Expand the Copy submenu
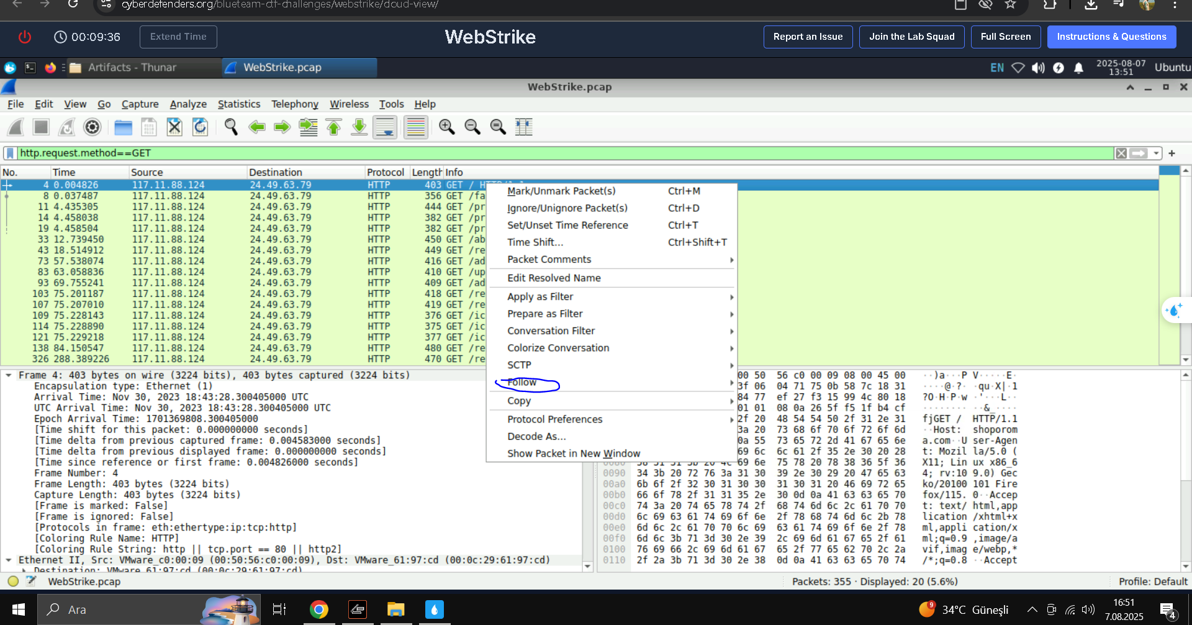This screenshot has height=625, width=1192. (612, 401)
